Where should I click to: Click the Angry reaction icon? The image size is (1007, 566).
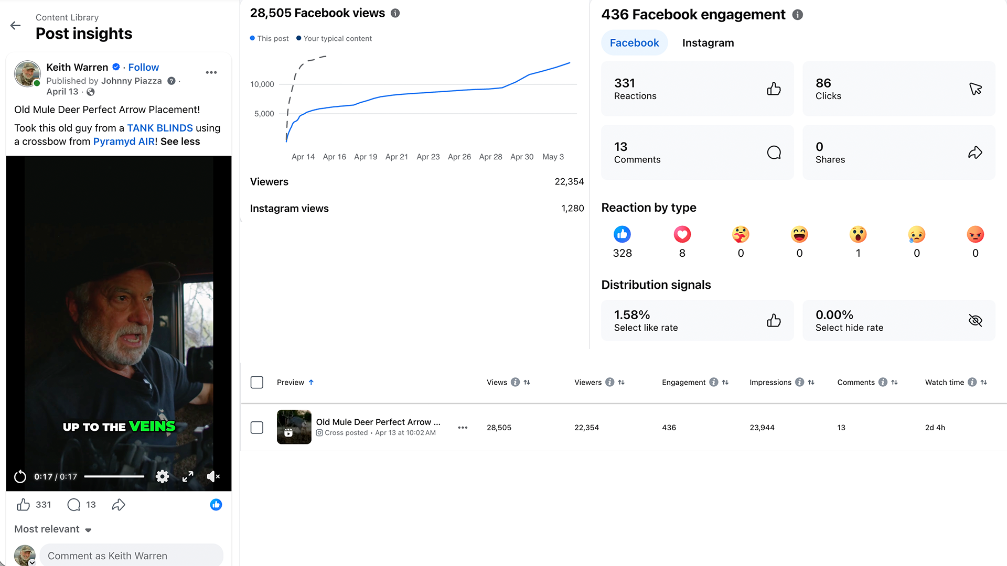[x=976, y=234]
